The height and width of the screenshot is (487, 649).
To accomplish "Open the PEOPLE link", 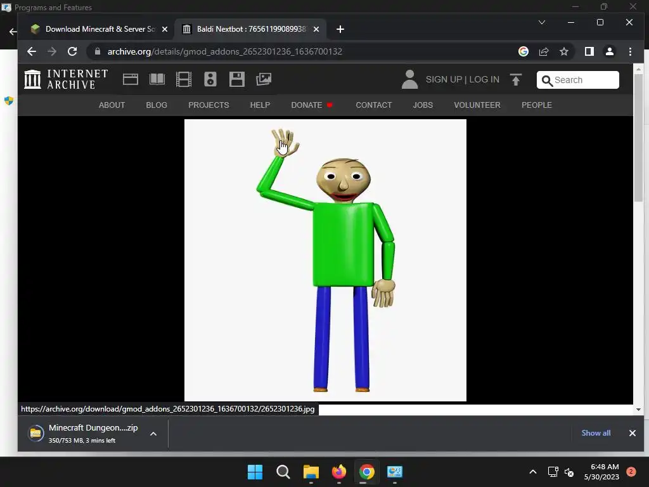I will pyautogui.click(x=537, y=105).
